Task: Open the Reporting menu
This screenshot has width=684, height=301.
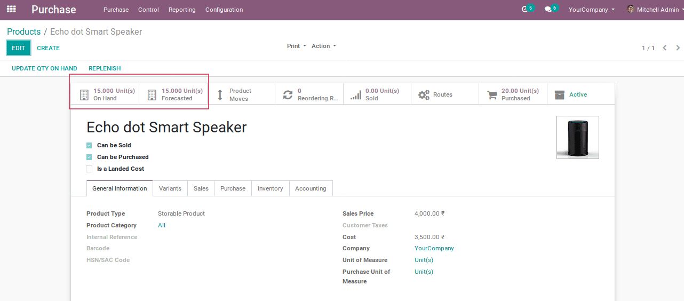Action: coord(182,10)
